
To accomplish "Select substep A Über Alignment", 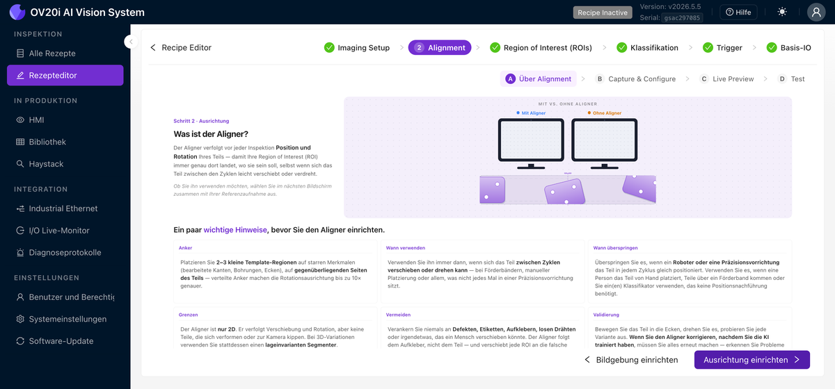I will [539, 78].
